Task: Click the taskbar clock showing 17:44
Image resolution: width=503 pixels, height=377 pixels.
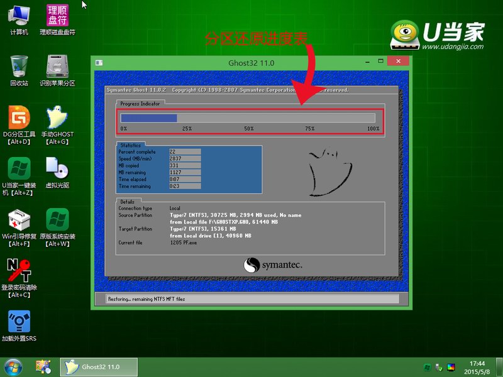Action: [477, 367]
